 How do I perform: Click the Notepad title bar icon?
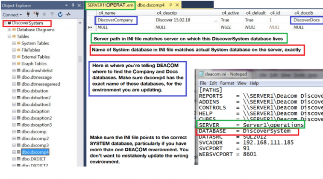[202, 74]
